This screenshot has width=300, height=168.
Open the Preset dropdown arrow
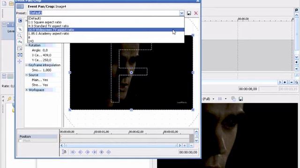(x=181, y=13)
